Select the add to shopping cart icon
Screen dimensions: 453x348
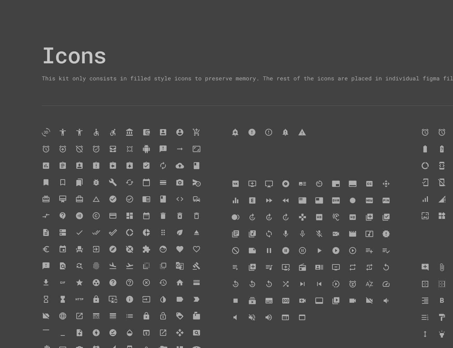(197, 132)
